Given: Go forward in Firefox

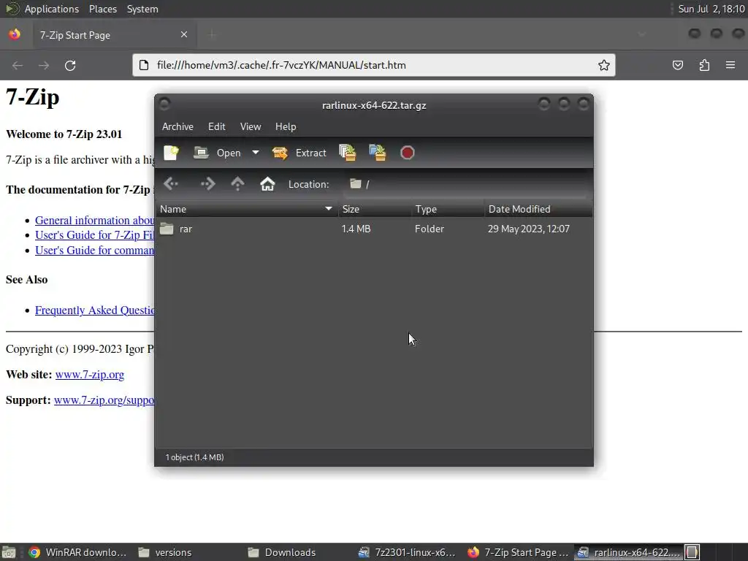Looking at the screenshot, I should point(44,65).
